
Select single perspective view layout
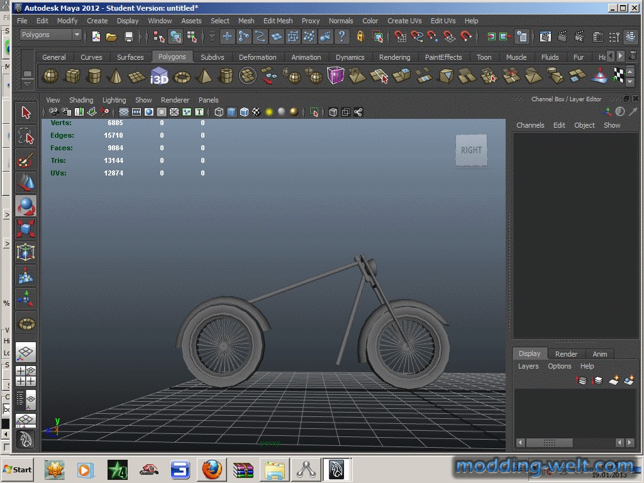click(26, 352)
